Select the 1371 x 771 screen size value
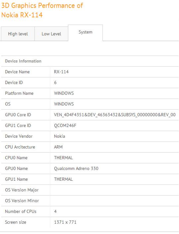Image resolution: width=179 pixels, height=234 pixels. point(65,222)
